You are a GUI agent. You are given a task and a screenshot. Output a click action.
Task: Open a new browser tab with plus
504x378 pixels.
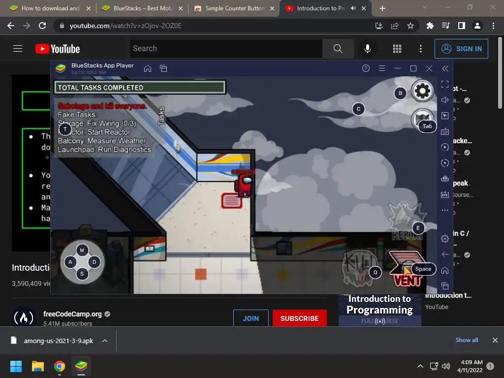pyautogui.click(x=382, y=8)
